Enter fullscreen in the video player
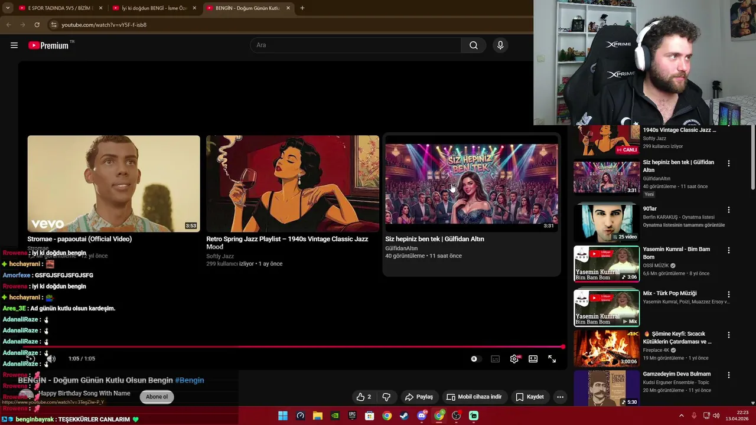Image resolution: width=756 pixels, height=425 pixels. point(552,359)
